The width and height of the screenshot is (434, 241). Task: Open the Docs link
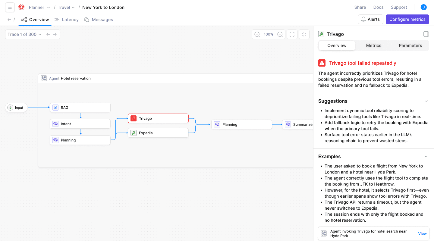coord(379,7)
